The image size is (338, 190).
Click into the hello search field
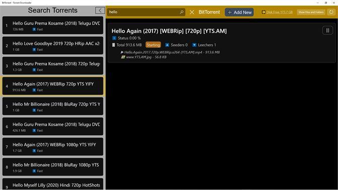click(x=144, y=12)
